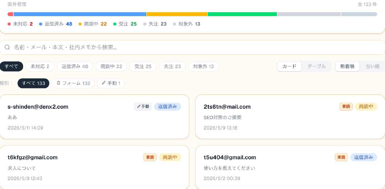Click the 未対応 2 legend item

[20, 24]
